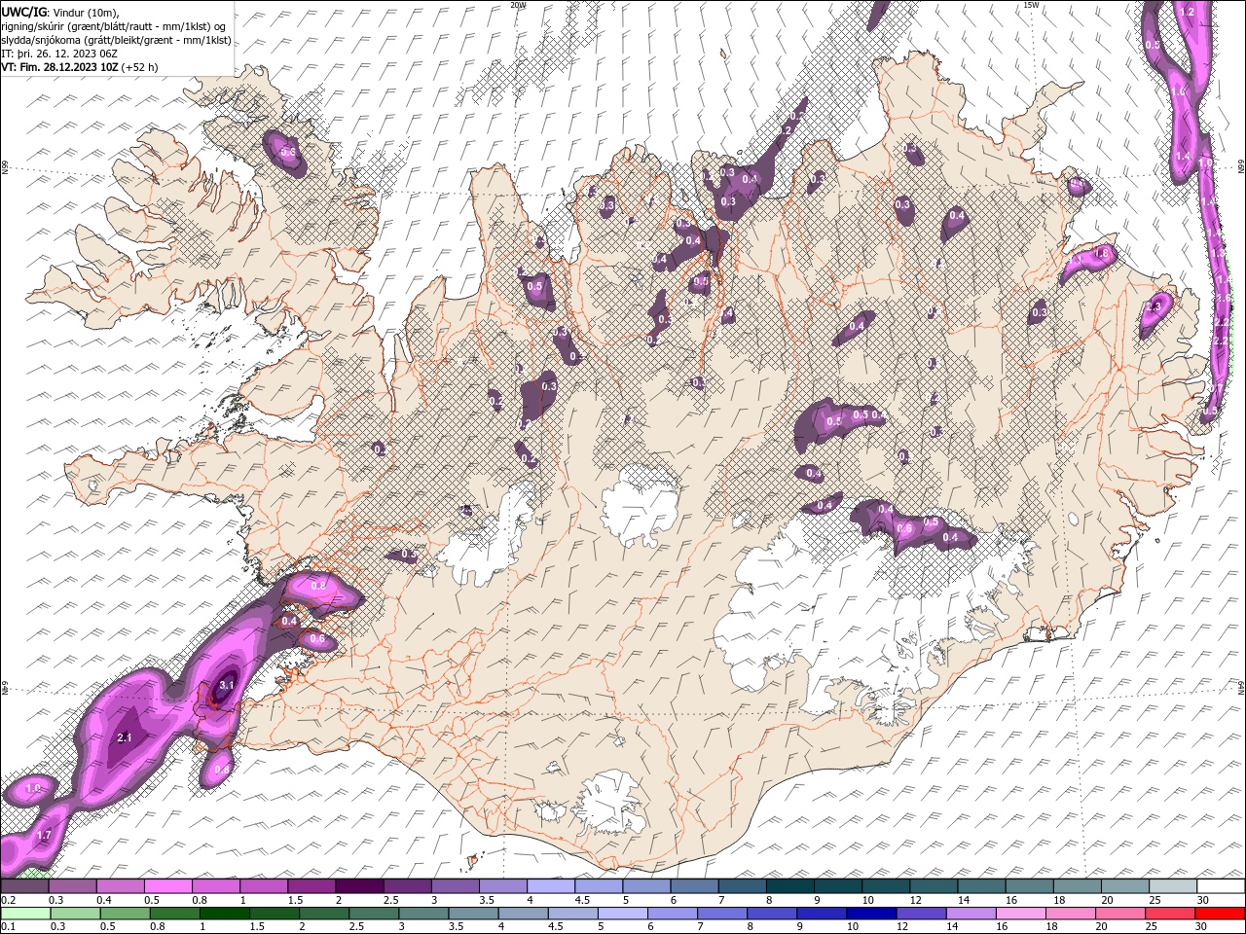Pick the lower legend swatch starting at 25

[1168, 914]
